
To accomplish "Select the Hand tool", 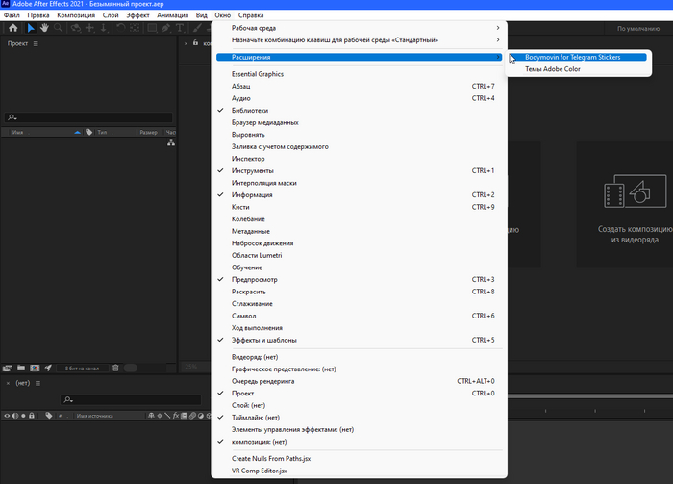I will tap(45, 29).
